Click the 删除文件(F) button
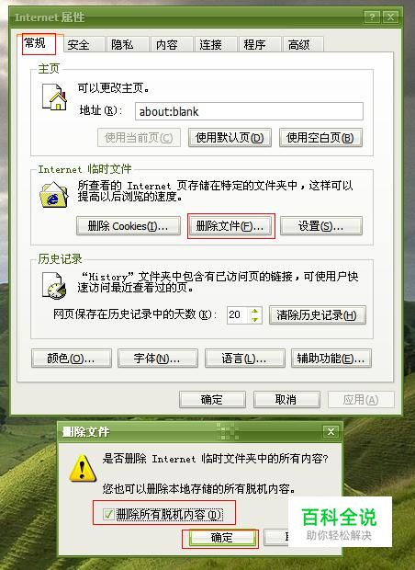The image size is (415, 570). click(230, 226)
